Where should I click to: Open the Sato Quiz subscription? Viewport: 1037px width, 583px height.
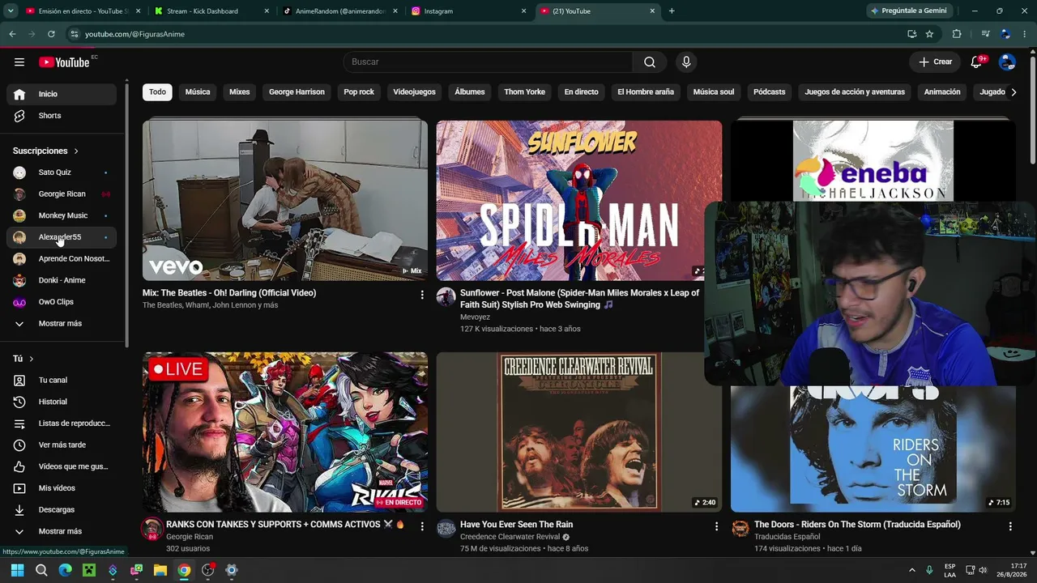(62, 172)
